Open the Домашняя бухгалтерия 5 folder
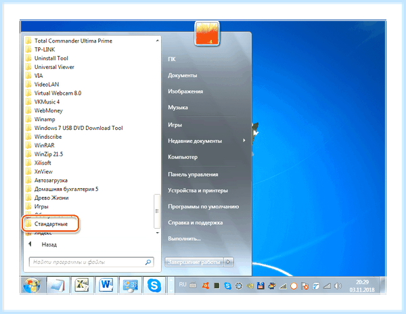This screenshot has width=406, height=314. click(x=66, y=189)
